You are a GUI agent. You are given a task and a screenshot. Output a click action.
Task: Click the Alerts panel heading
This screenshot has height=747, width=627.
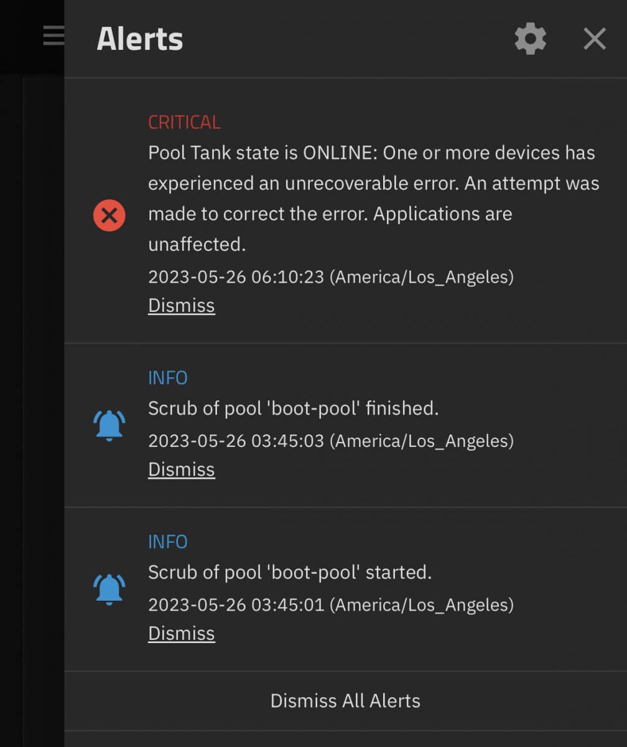140,39
